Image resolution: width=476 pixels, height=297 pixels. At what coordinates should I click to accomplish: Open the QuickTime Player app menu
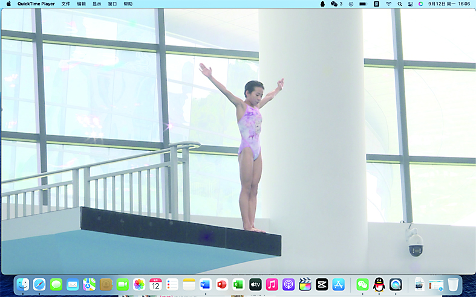36,4
